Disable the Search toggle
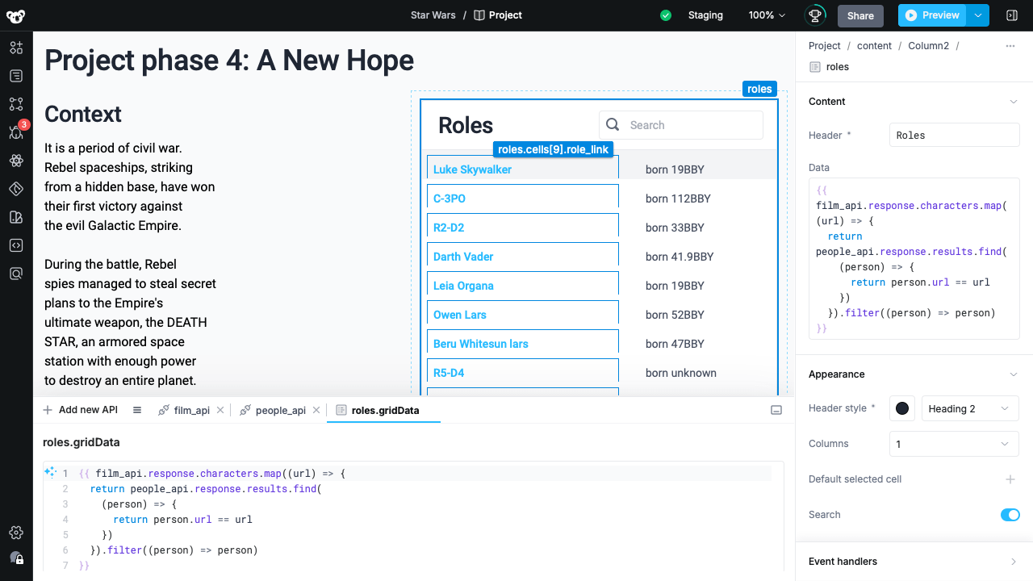The image size is (1033, 581). coord(1010,515)
